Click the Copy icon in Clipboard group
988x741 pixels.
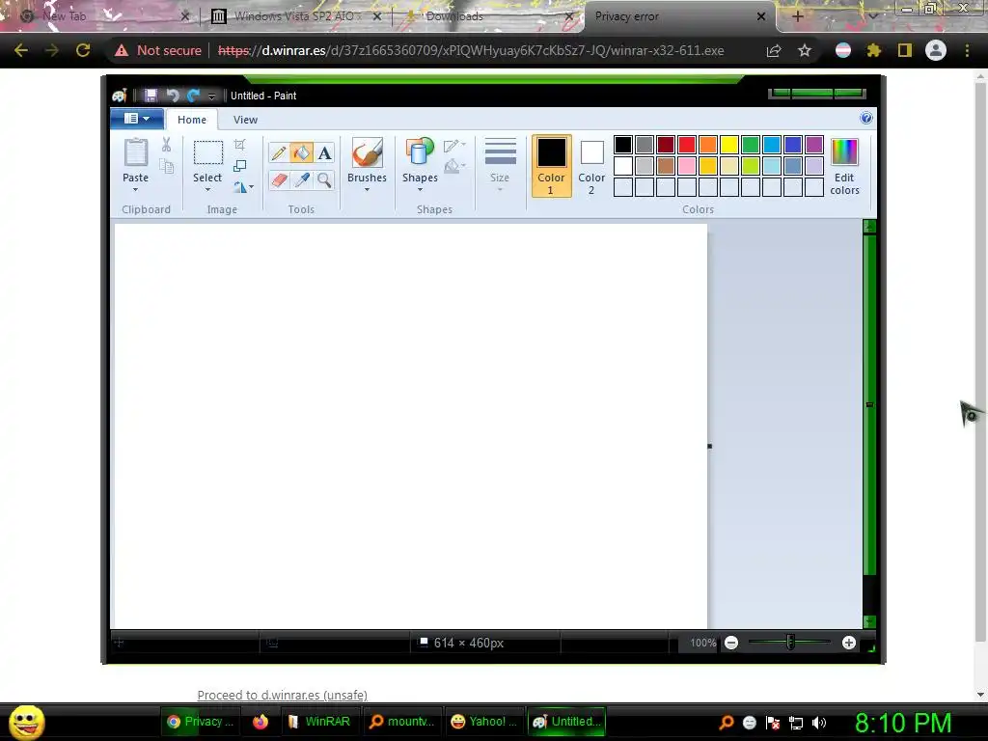(x=166, y=166)
